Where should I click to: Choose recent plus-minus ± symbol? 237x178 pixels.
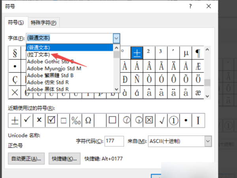(x=15, y=120)
